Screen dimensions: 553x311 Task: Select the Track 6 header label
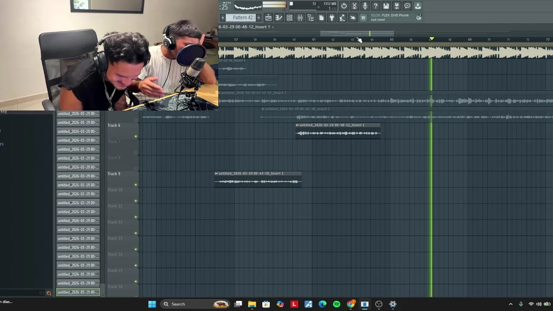point(114,125)
